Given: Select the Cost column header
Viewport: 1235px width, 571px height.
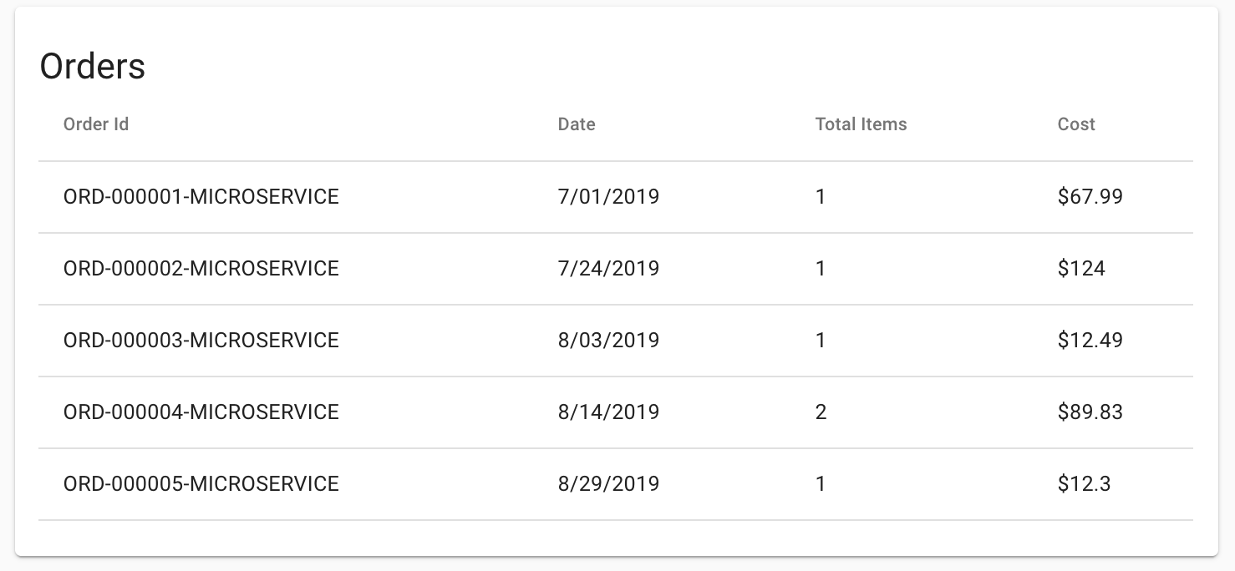Looking at the screenshot, I should click(x=1076, y=124).
